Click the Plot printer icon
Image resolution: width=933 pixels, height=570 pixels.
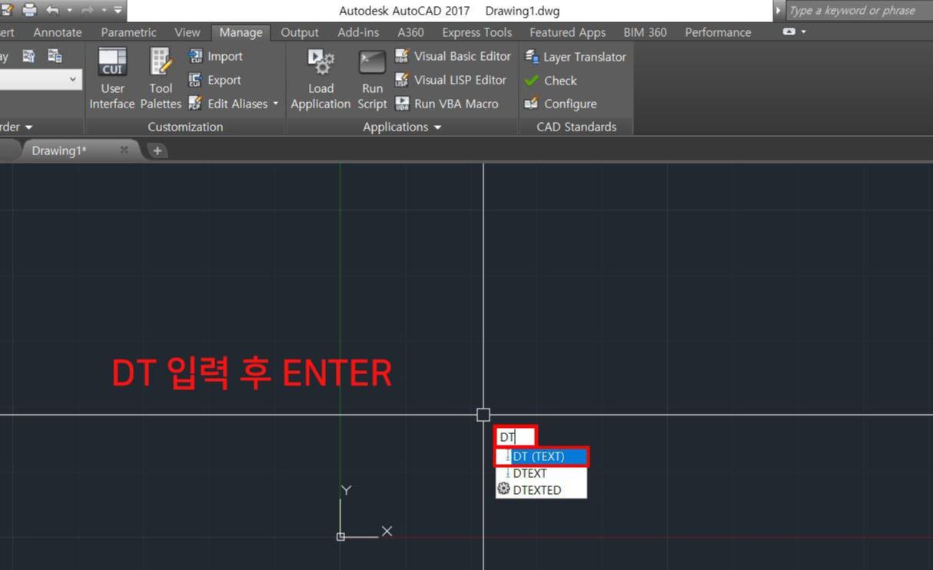click(x=30, y=10)
